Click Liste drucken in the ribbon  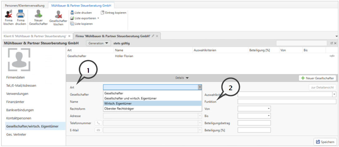pyautogui.click(x=81, y=13)
